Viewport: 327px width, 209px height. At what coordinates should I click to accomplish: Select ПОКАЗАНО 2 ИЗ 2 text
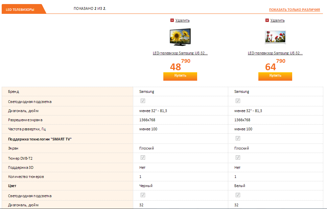(90, 8)
